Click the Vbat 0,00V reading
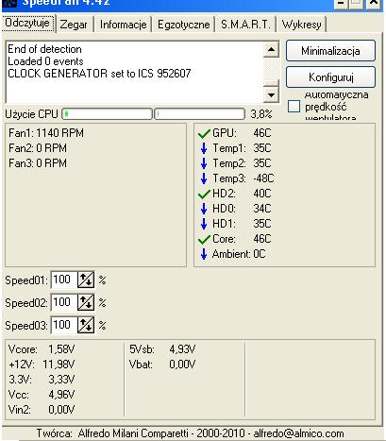 [162, 365]
